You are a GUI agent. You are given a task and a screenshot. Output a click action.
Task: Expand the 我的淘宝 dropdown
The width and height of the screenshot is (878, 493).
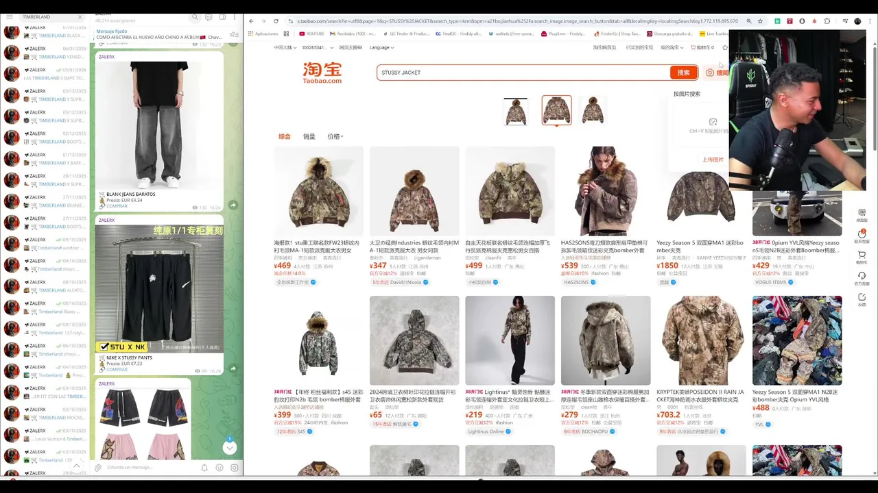(672, 47)
